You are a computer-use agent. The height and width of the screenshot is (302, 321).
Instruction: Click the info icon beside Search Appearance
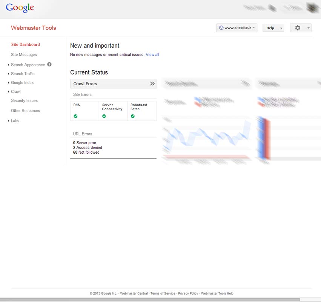(49, 64)
